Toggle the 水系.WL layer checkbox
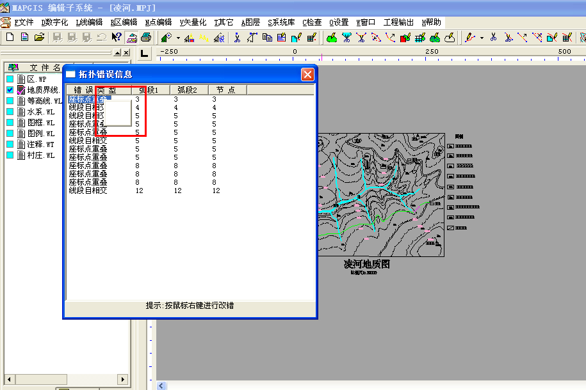The height and width of the screenshot is (390, 586). point(10,112)
